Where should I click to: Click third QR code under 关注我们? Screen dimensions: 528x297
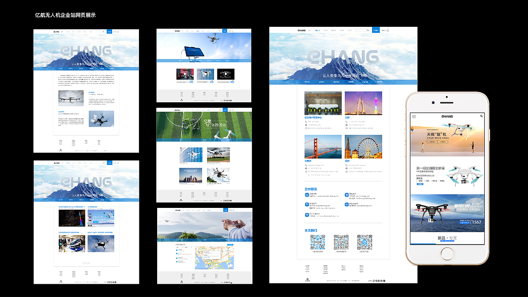365,242
